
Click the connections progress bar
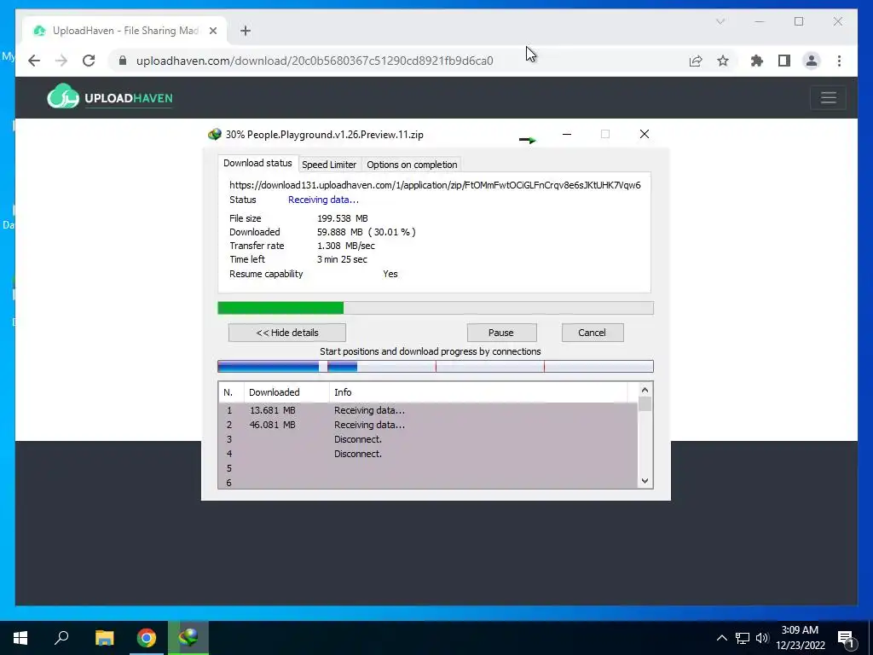coord(436,366)
